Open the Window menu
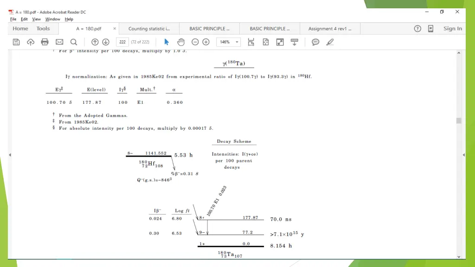475x267 pixels. [52, 19]
